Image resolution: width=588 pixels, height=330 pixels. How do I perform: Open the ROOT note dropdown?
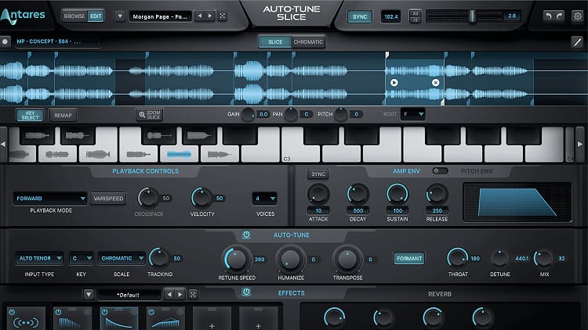413,114
